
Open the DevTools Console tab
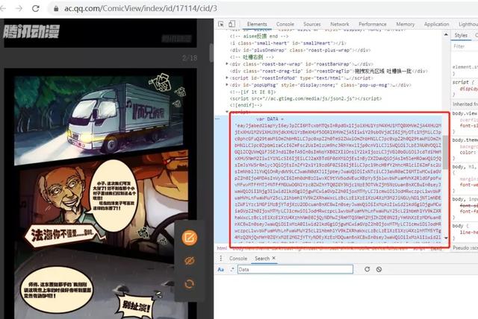(x=285, y=24)
